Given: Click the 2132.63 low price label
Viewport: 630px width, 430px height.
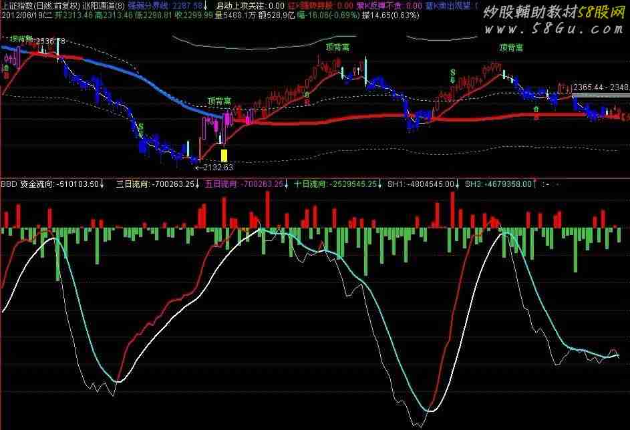Looking at the screenshot, I should (218, 167).
